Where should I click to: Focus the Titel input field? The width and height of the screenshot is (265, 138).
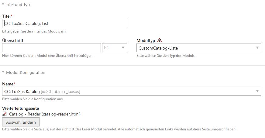click(64, 23)
